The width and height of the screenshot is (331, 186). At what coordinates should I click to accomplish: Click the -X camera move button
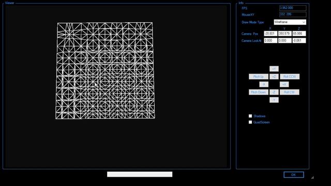click(x=264, y=84)
